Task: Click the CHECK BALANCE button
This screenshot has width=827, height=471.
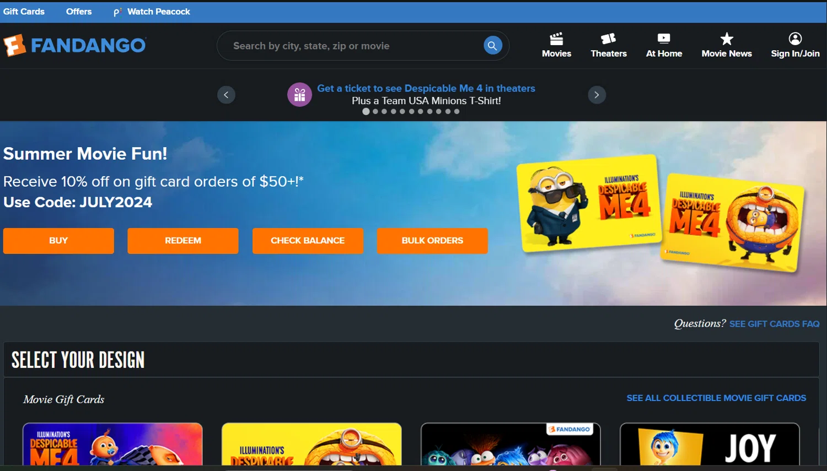Action: tap(308, 241)
